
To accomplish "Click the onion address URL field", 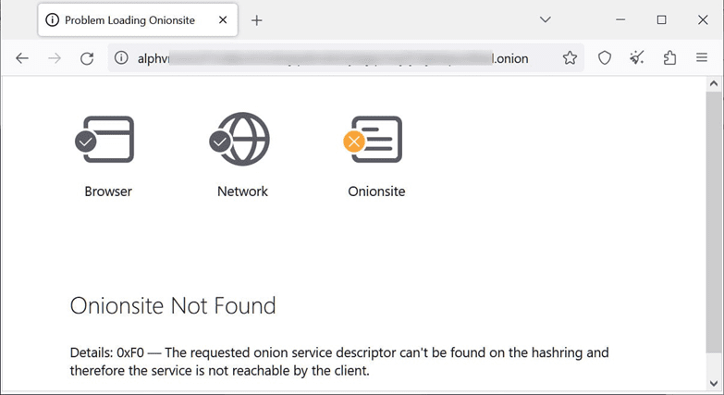I will pyautogui.click(x=333, y=58).
